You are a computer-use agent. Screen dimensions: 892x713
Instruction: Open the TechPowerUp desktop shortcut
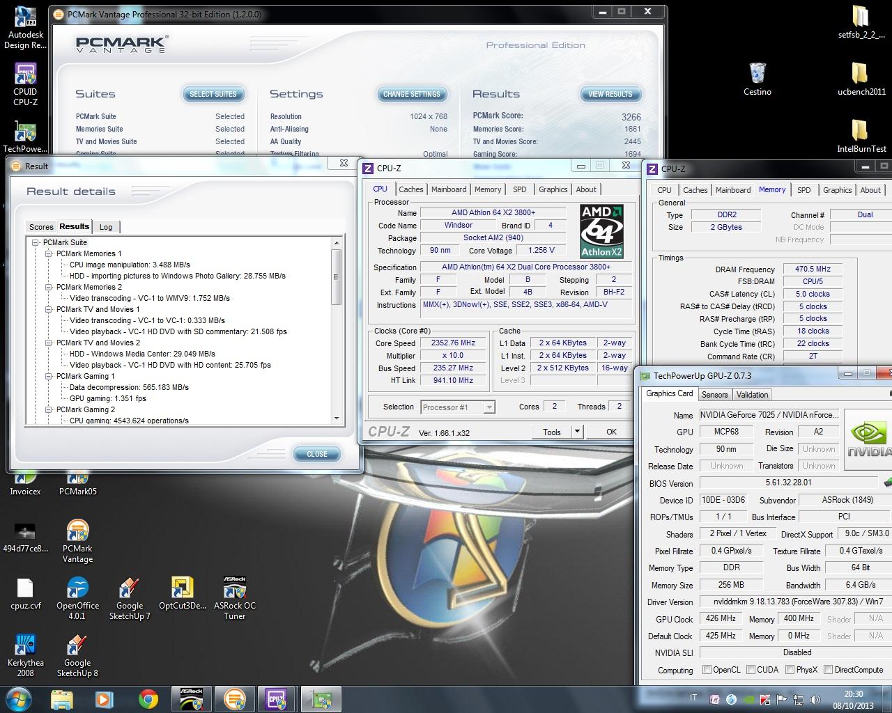point(25,136)
